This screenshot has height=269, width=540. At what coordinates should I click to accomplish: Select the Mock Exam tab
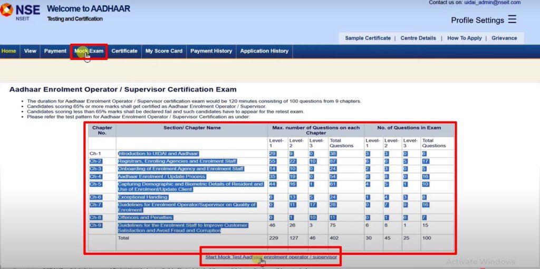click(89, 51)
